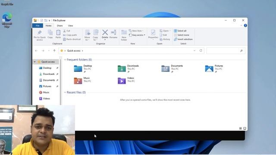The image size is (276, 155).
Task: Switch to the Home ribbon tab
Action: pyautogui.click(x=48, y=26)
